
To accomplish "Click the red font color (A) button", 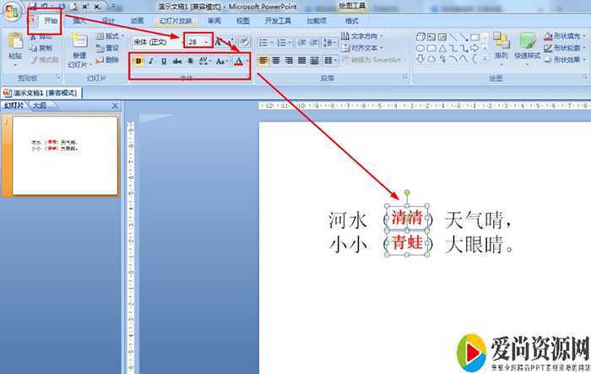I will (x=238, y=61).
